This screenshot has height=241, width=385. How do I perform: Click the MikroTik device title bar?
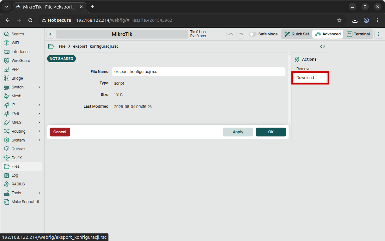coord(122,34)
